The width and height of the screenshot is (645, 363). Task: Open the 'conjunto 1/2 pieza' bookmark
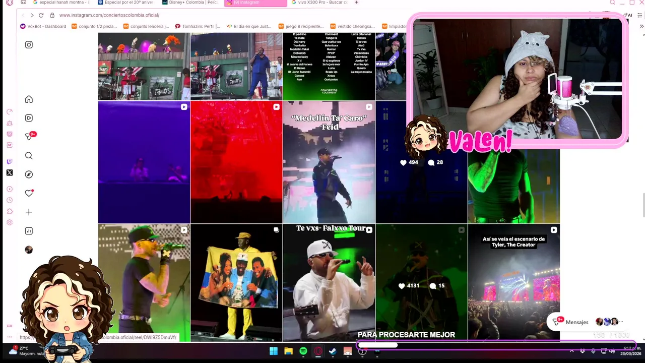95,26
